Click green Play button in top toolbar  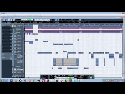coord(30,20)
